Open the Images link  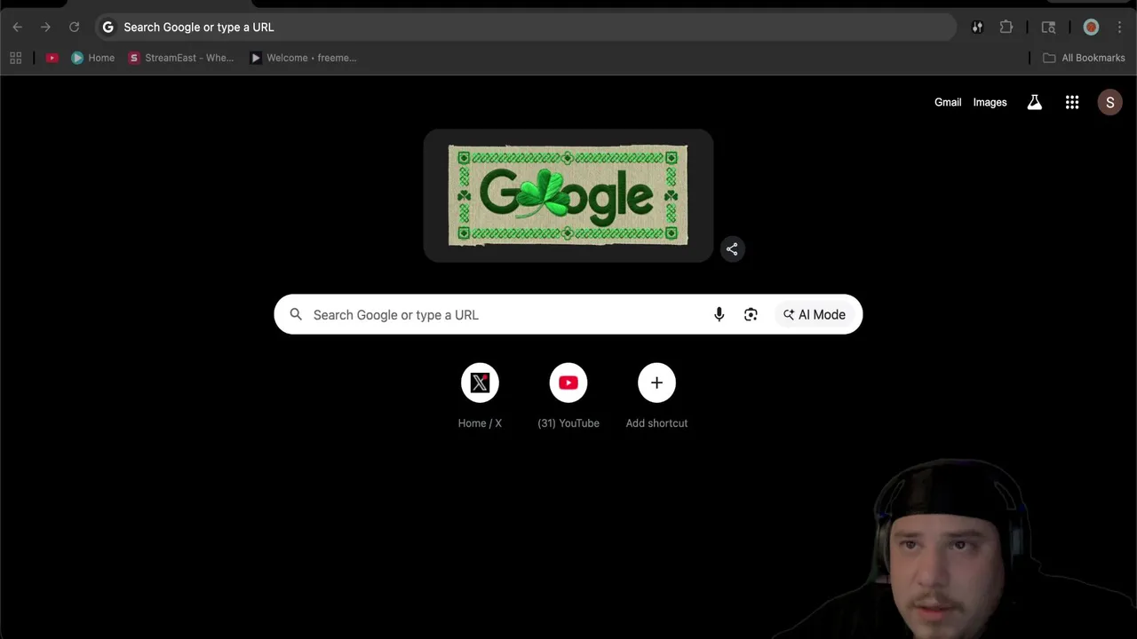coord(990,102)
